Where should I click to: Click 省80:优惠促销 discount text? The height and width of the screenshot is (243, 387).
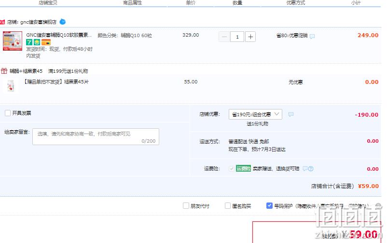[292, 36]
